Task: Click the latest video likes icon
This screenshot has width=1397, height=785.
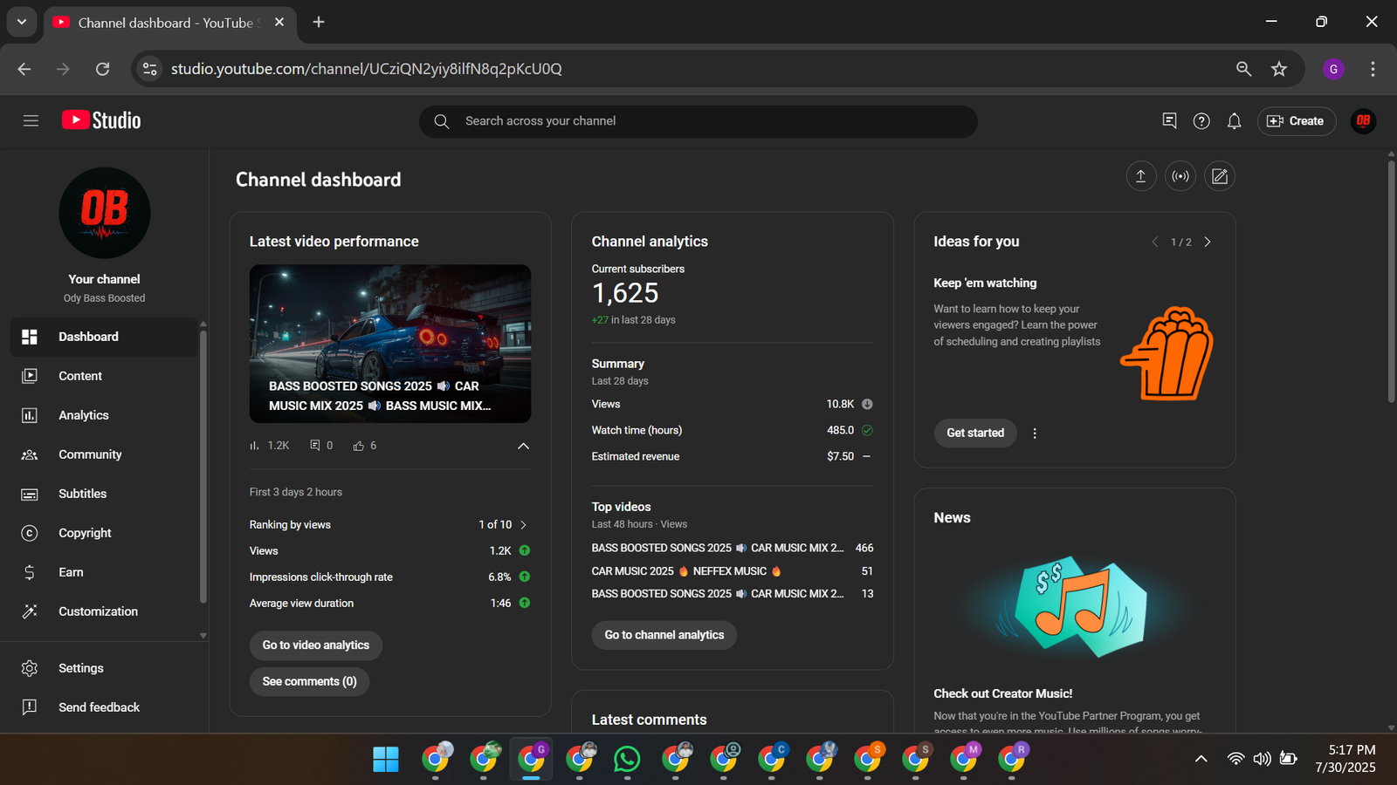Action: pyautogui.click(x=358, y=446)
